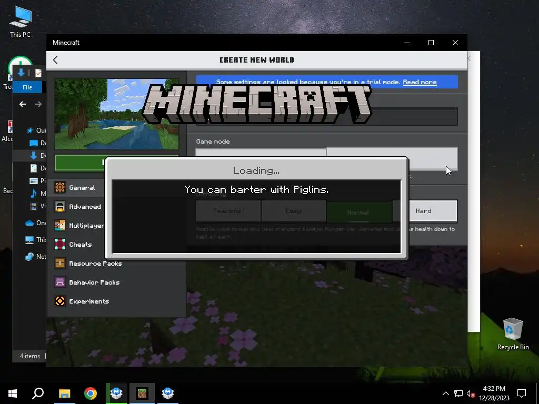
Task: Open the Experiments section
Action: point(117,301)
